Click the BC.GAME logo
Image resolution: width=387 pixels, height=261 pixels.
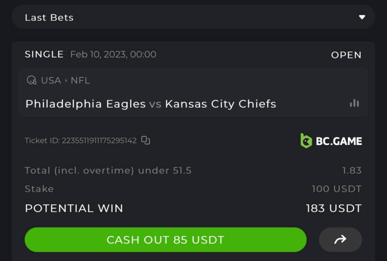[x=331, y=141]
